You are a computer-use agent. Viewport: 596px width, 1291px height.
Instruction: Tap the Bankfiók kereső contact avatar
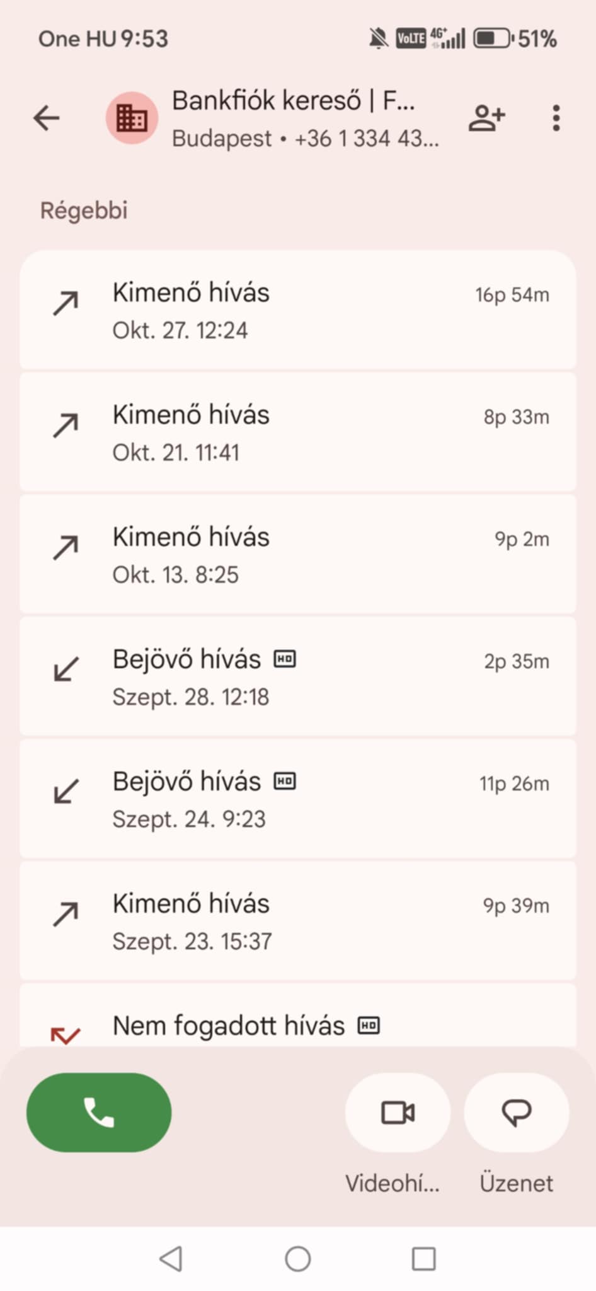pyautogui.click(x=131, y=118)
